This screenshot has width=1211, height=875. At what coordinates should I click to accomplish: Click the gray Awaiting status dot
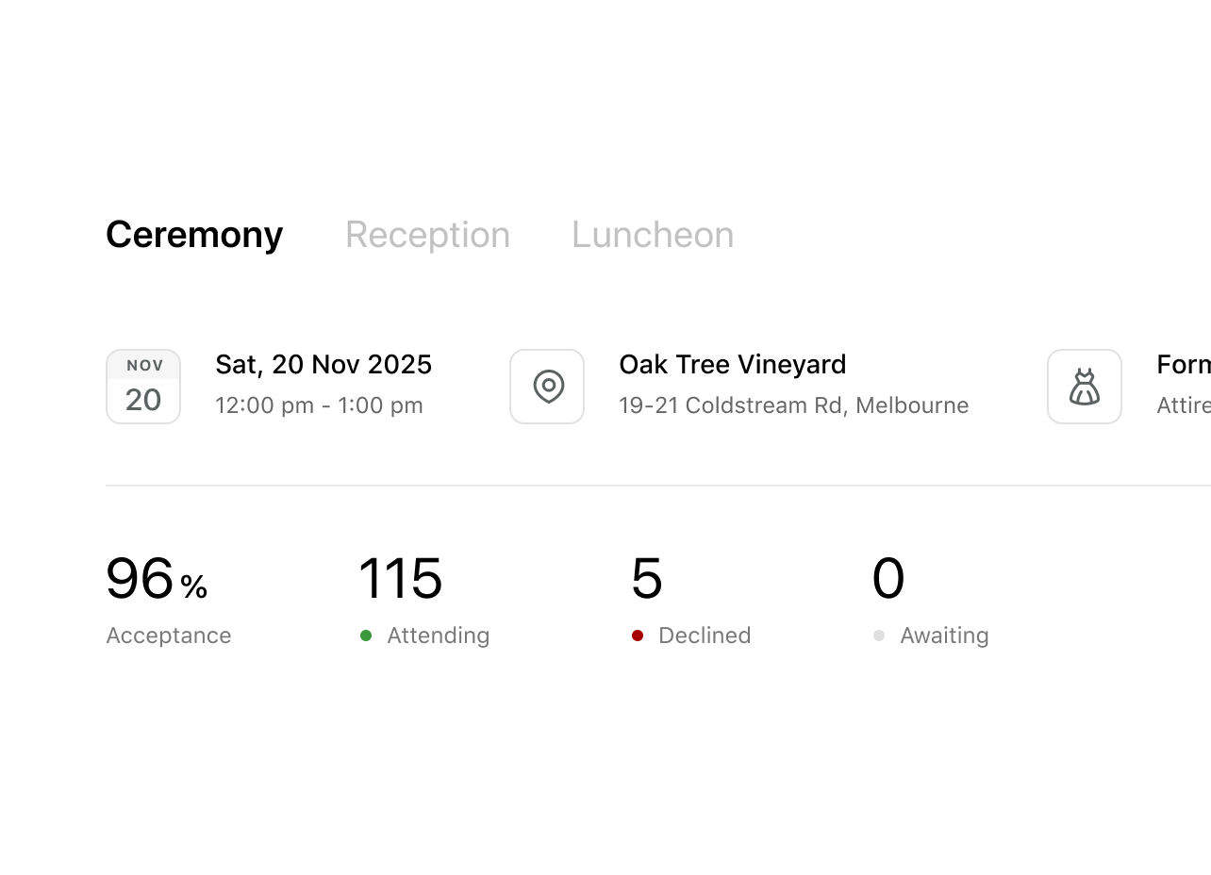[x=877, y=636]
